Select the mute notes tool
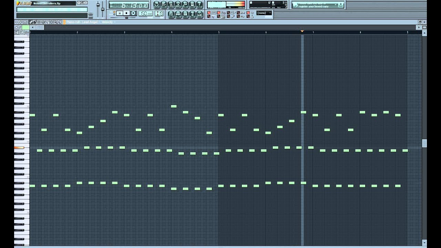The height and width of the screenshot is (248, 441). coord(43,22)
